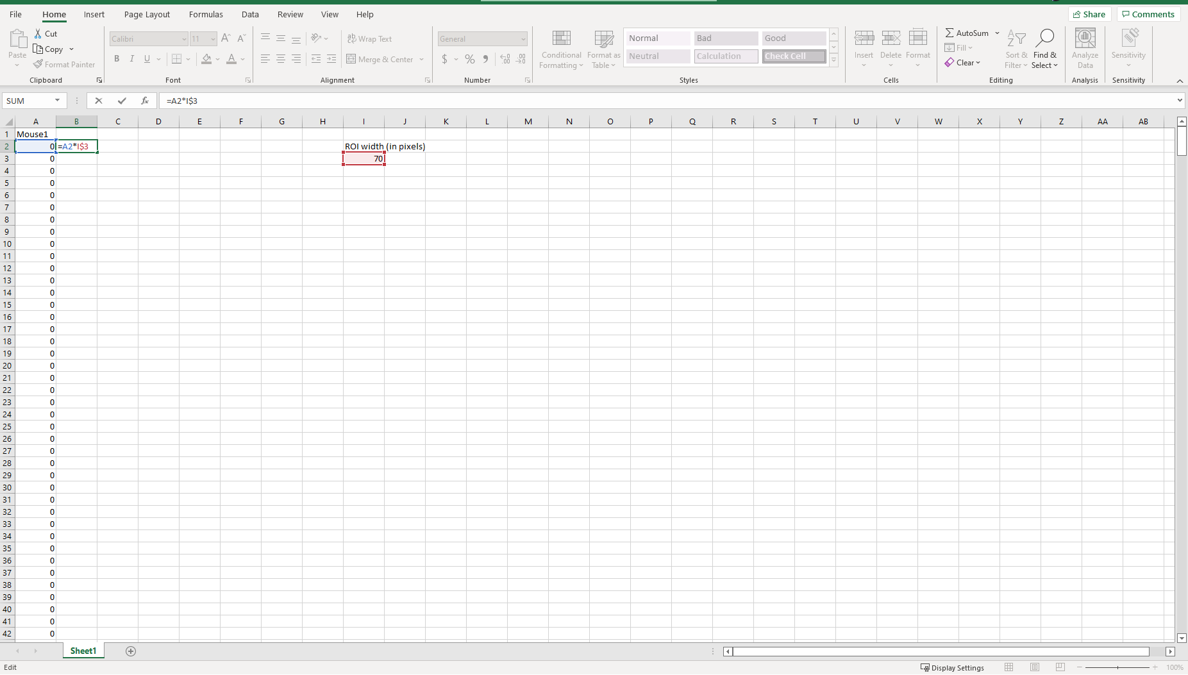Click the Accounting Number Format dollar icon

pyautogui.click(x=444, y=59)
